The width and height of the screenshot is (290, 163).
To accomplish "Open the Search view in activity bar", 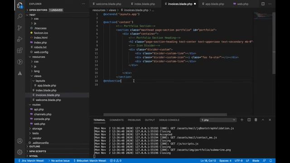I will pyautogui.click(x=20, y=16).
